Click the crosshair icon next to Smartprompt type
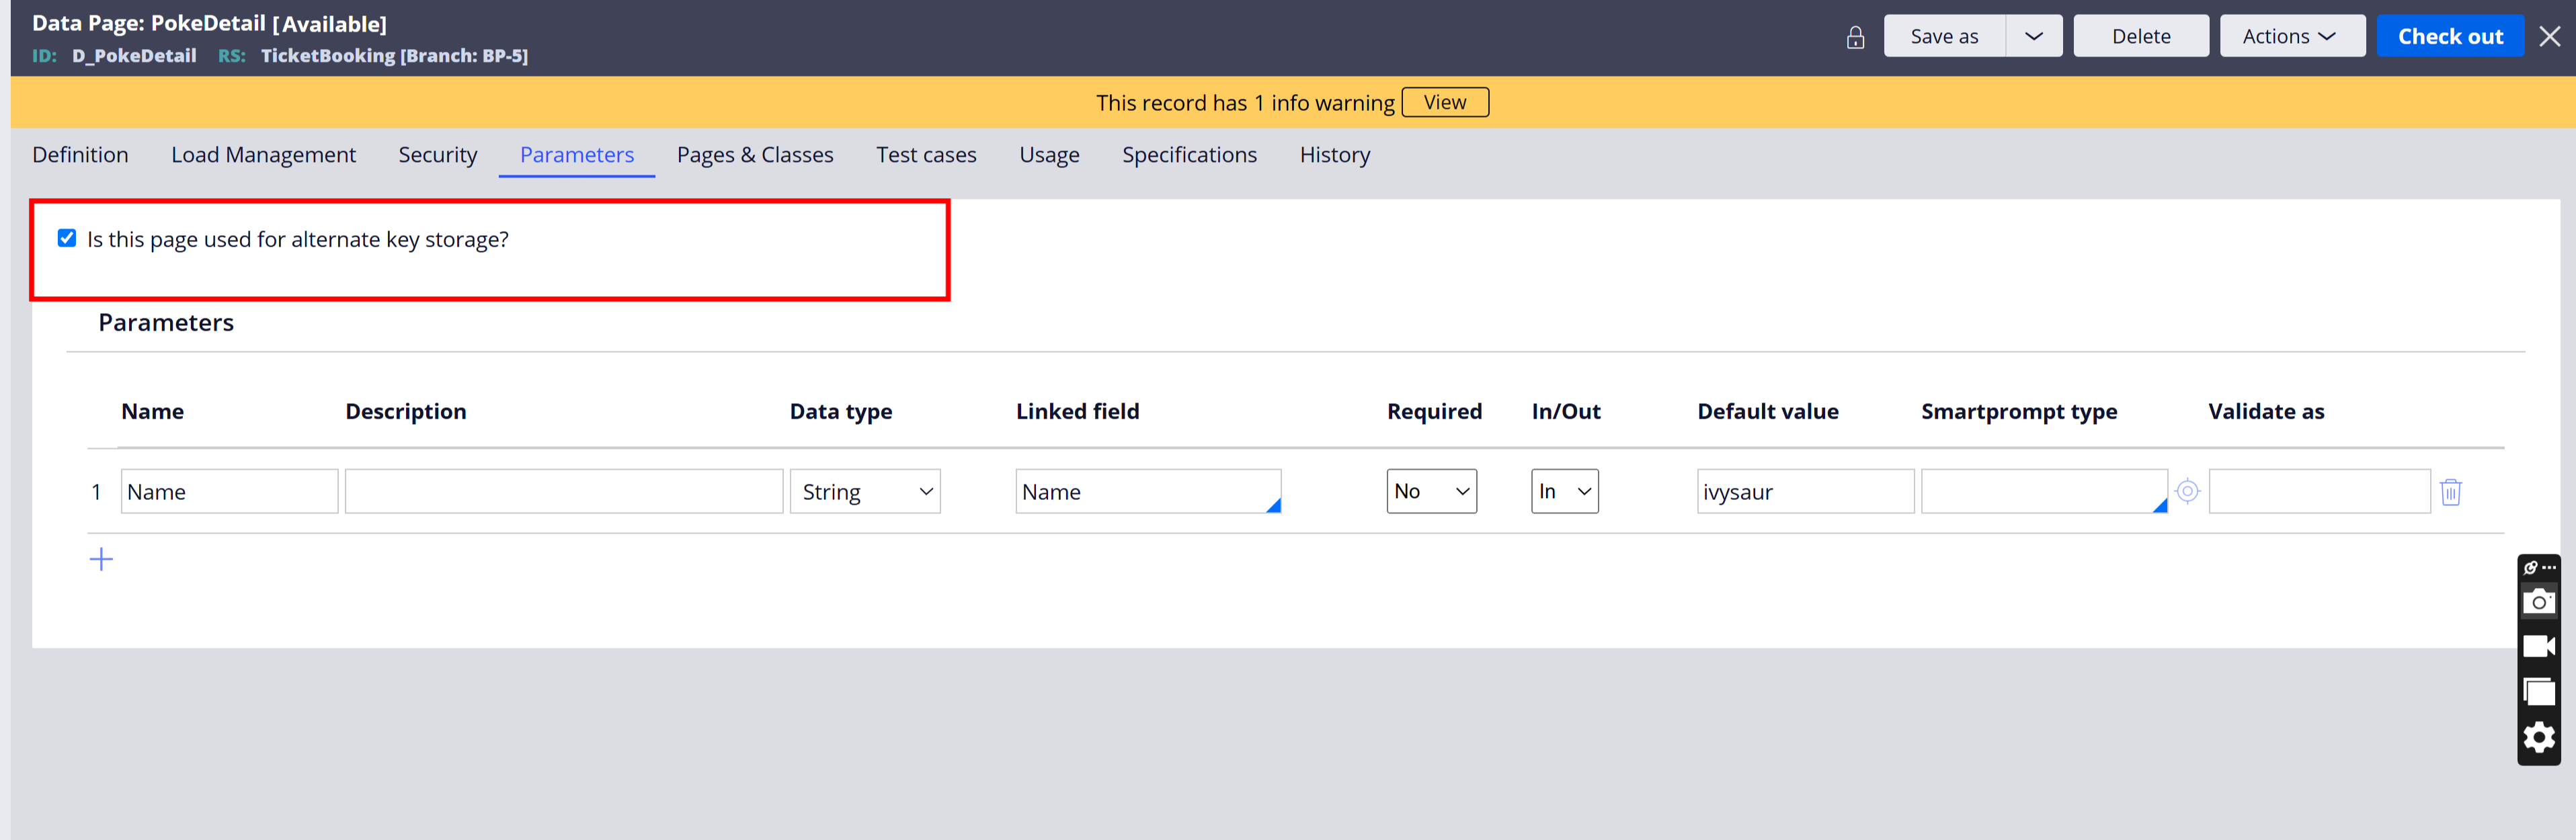The image size is (2576, 840). coord(2187,491)
